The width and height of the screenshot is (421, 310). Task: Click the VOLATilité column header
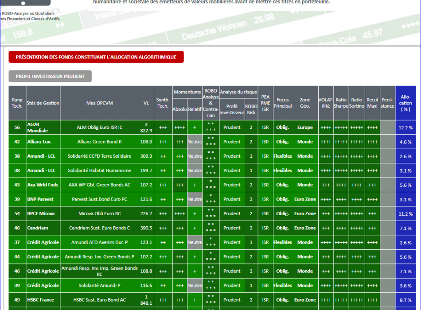click(326, 103)
